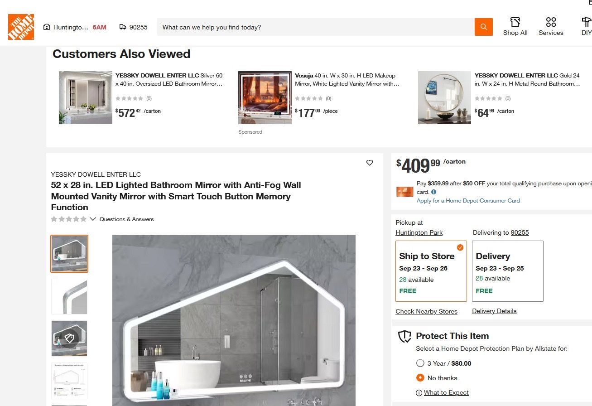592x406 pixels.
Task: Expand the star ratings dropdown chevron
Action: [x=93, y=219]
